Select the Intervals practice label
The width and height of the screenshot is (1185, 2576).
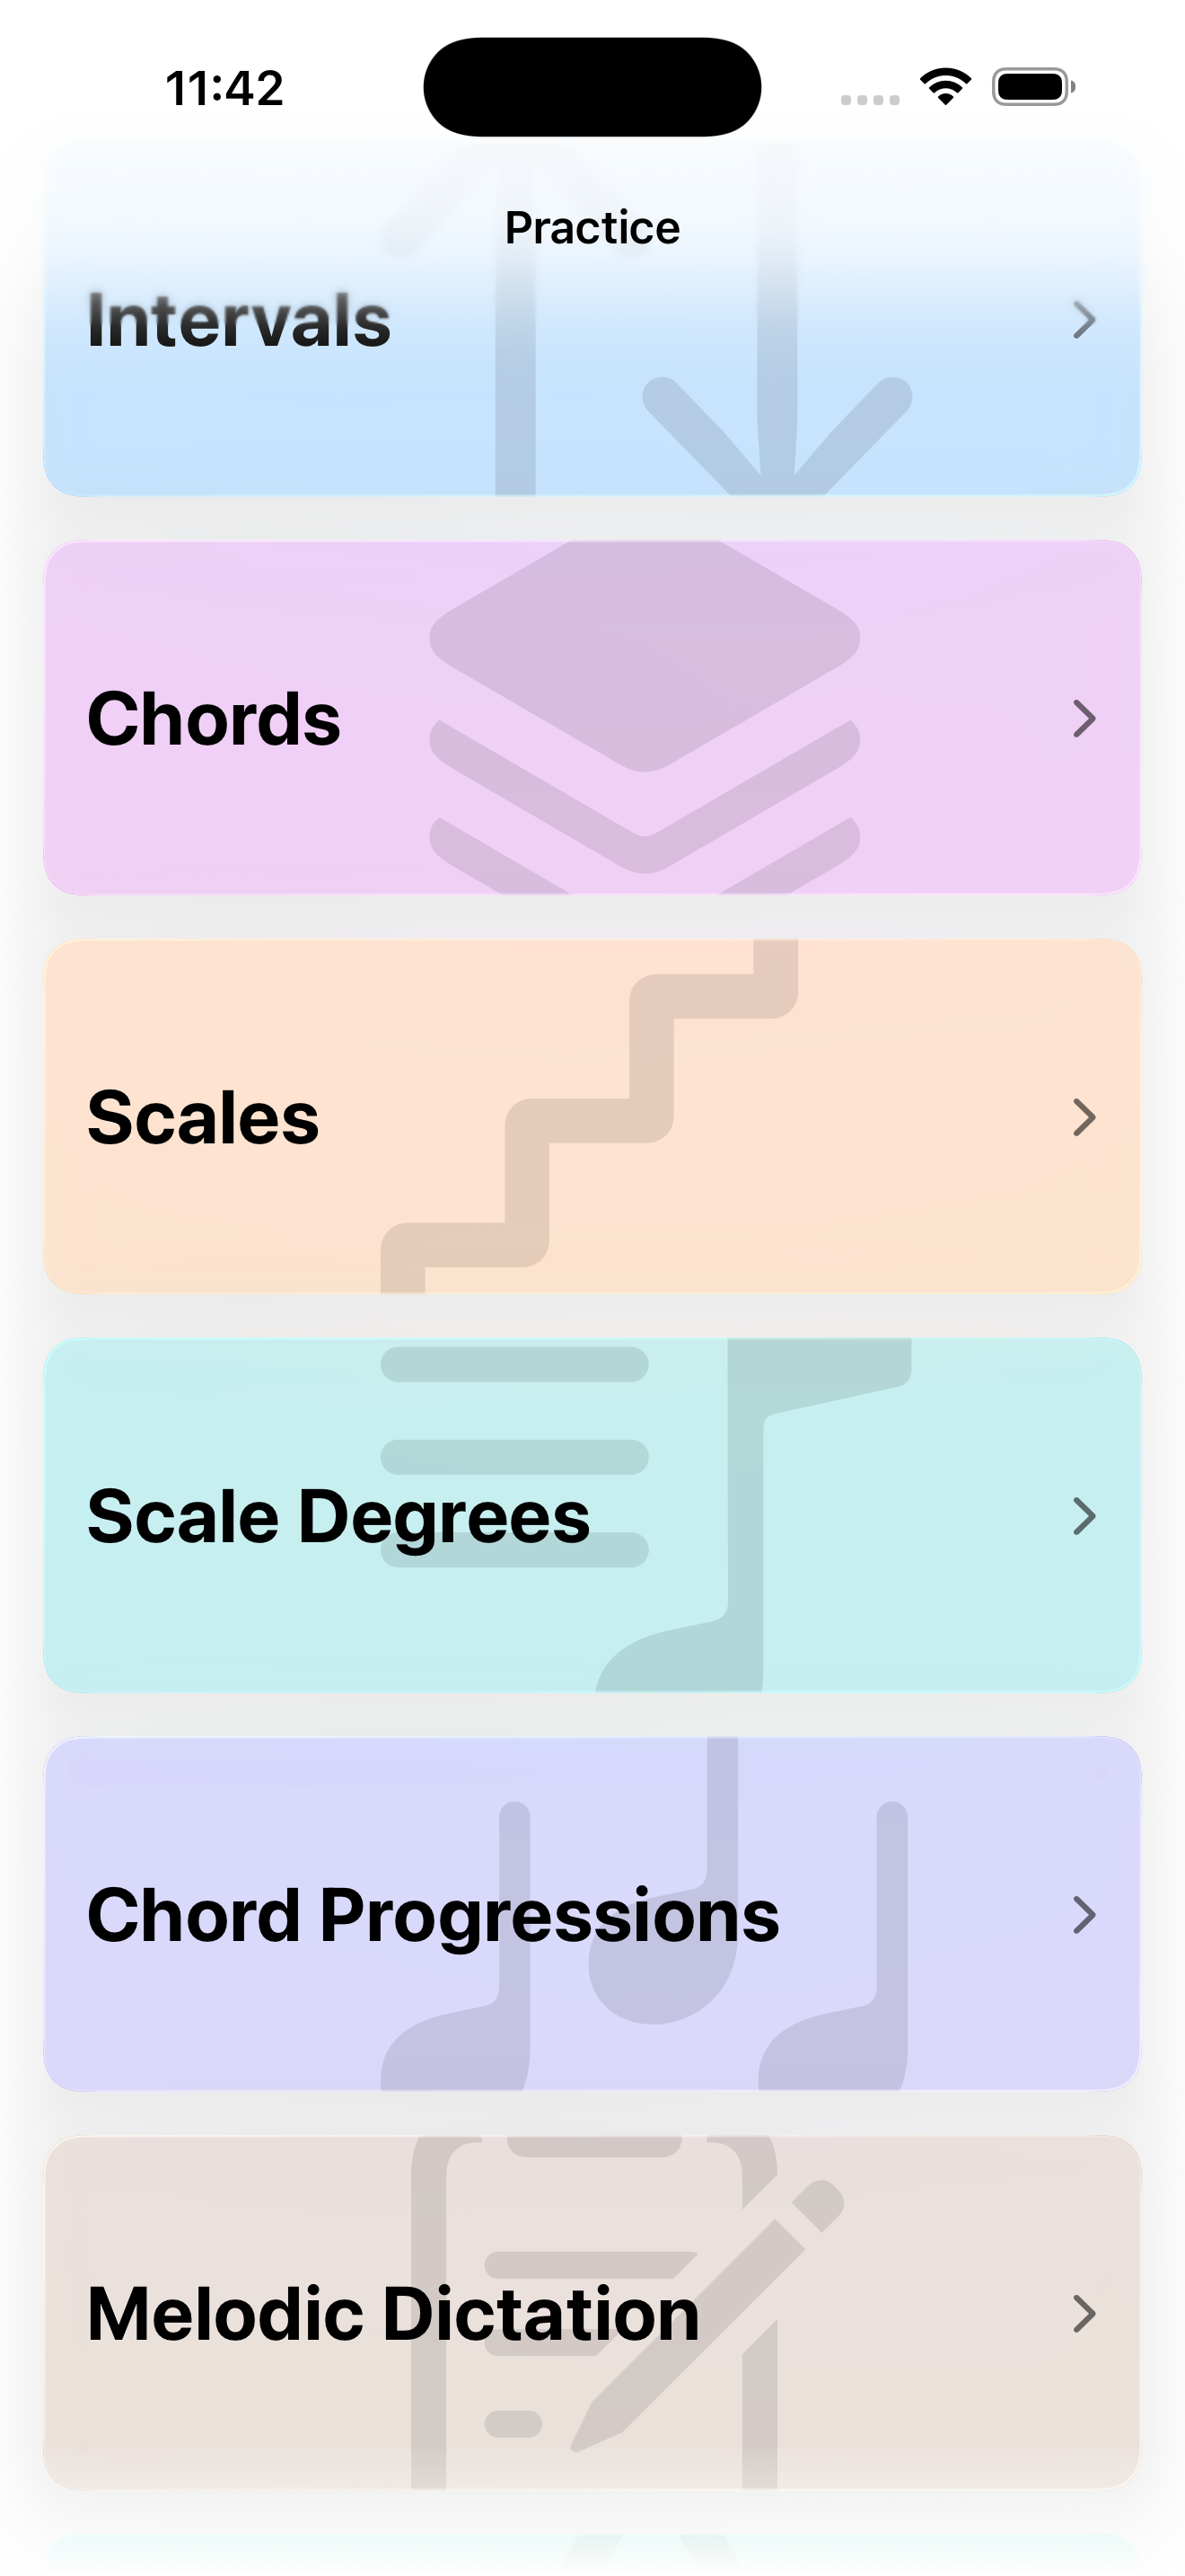coord(239,321)
